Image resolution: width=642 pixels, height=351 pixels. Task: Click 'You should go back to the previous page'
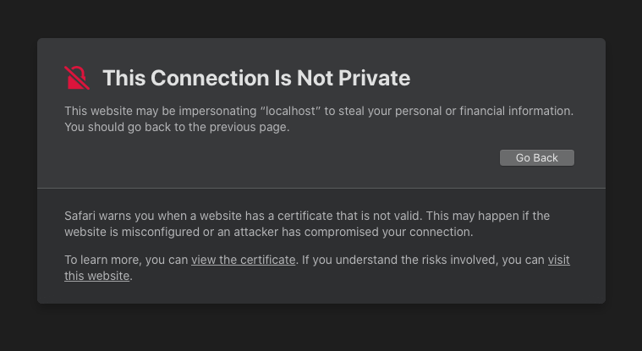177,128
